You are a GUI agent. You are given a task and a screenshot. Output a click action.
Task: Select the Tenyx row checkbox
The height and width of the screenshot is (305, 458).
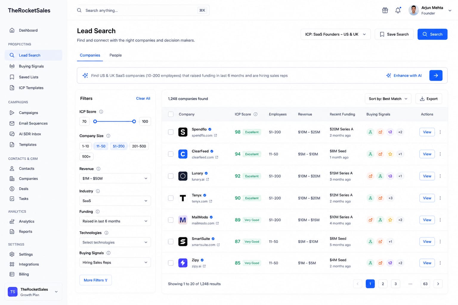171,198
